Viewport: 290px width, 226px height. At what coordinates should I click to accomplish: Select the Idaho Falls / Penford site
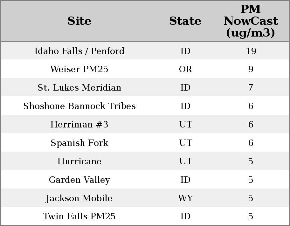[79, 51]
